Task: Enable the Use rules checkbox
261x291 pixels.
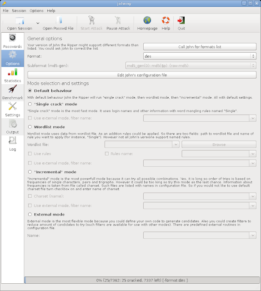Action: (30, 154)
